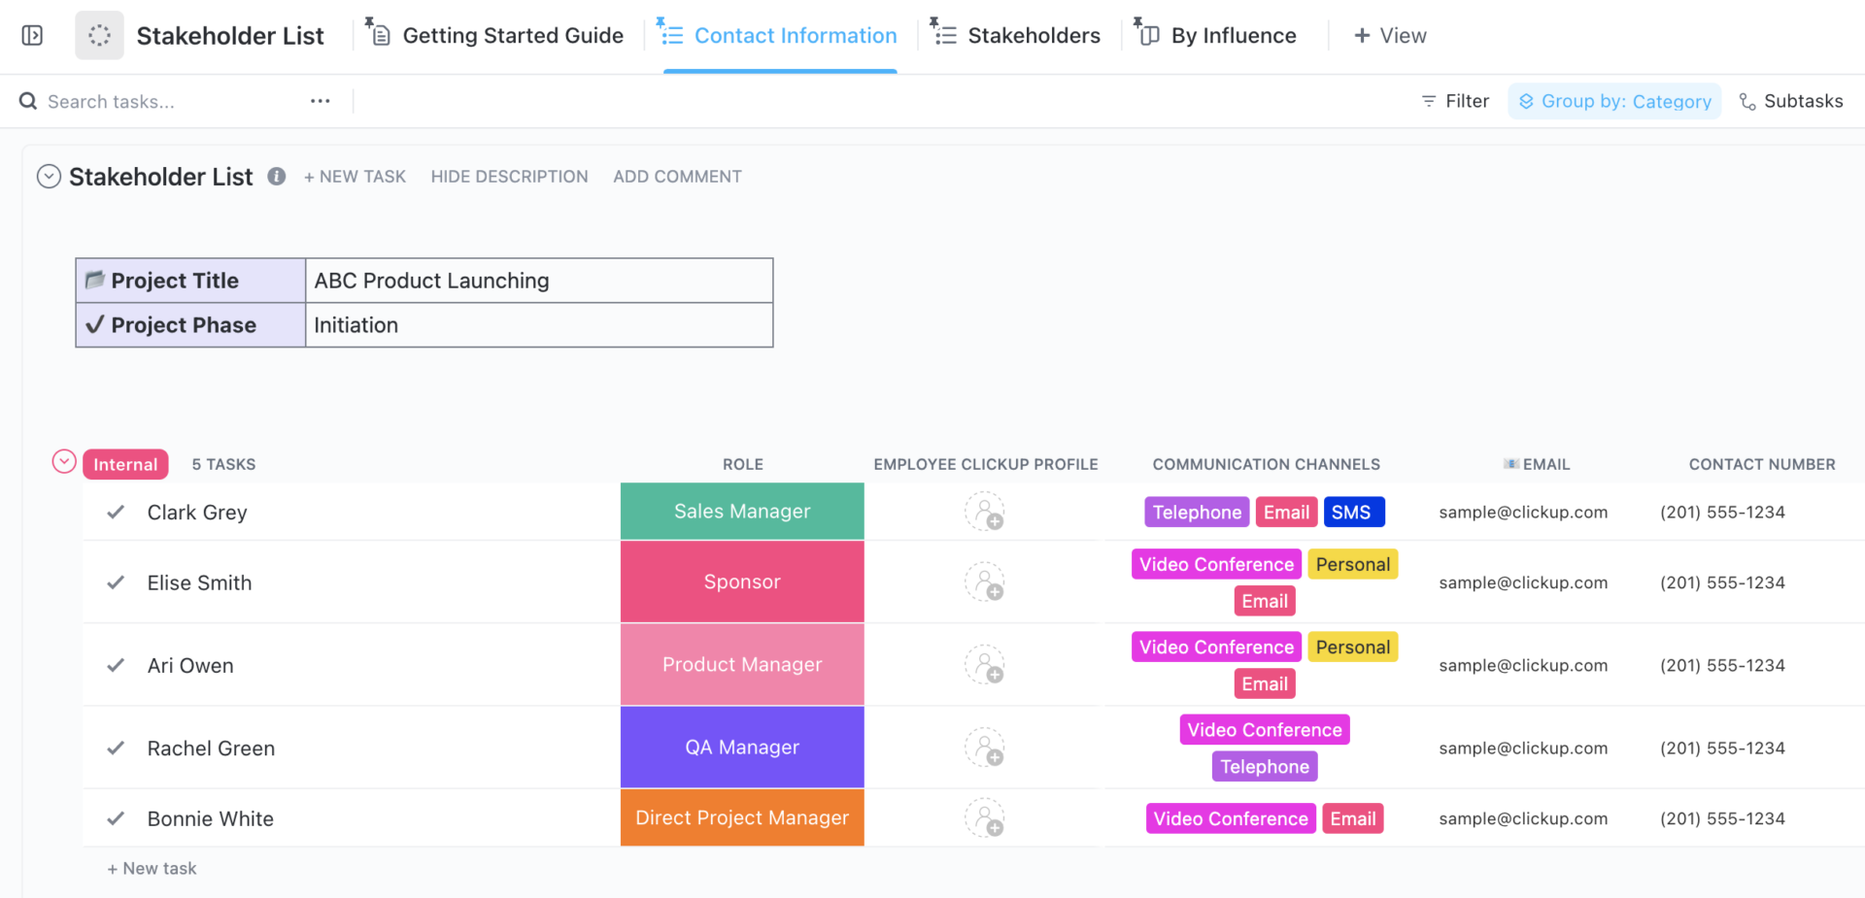Check off Bonnie White task
Viewport: 1865px width, 898px height.
116,819
